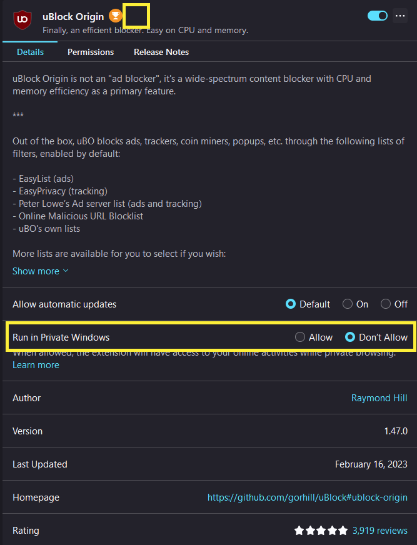
Task: Click the 'Rating' label
Action: click(x=26, y=531)
